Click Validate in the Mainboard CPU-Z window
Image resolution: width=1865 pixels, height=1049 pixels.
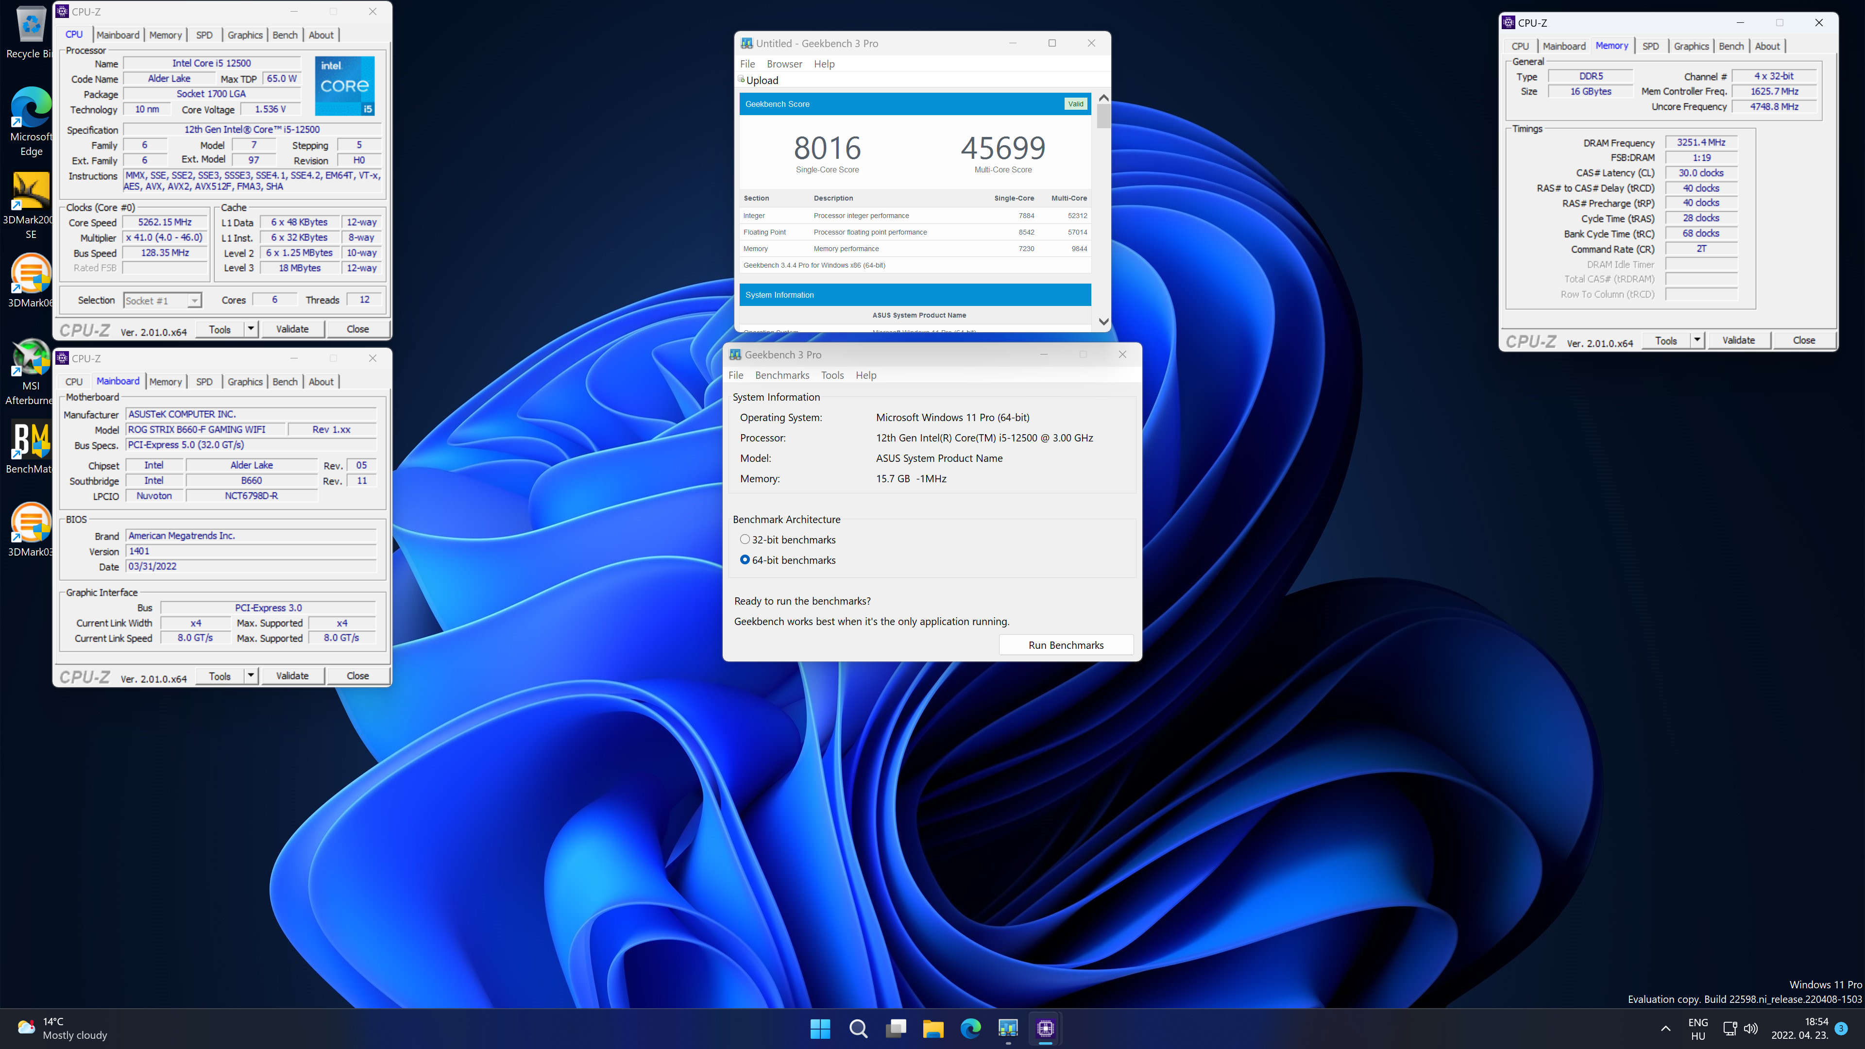tap(292, 676)
